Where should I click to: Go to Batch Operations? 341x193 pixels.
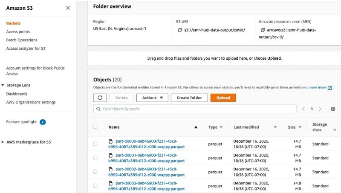click(22, 40)
